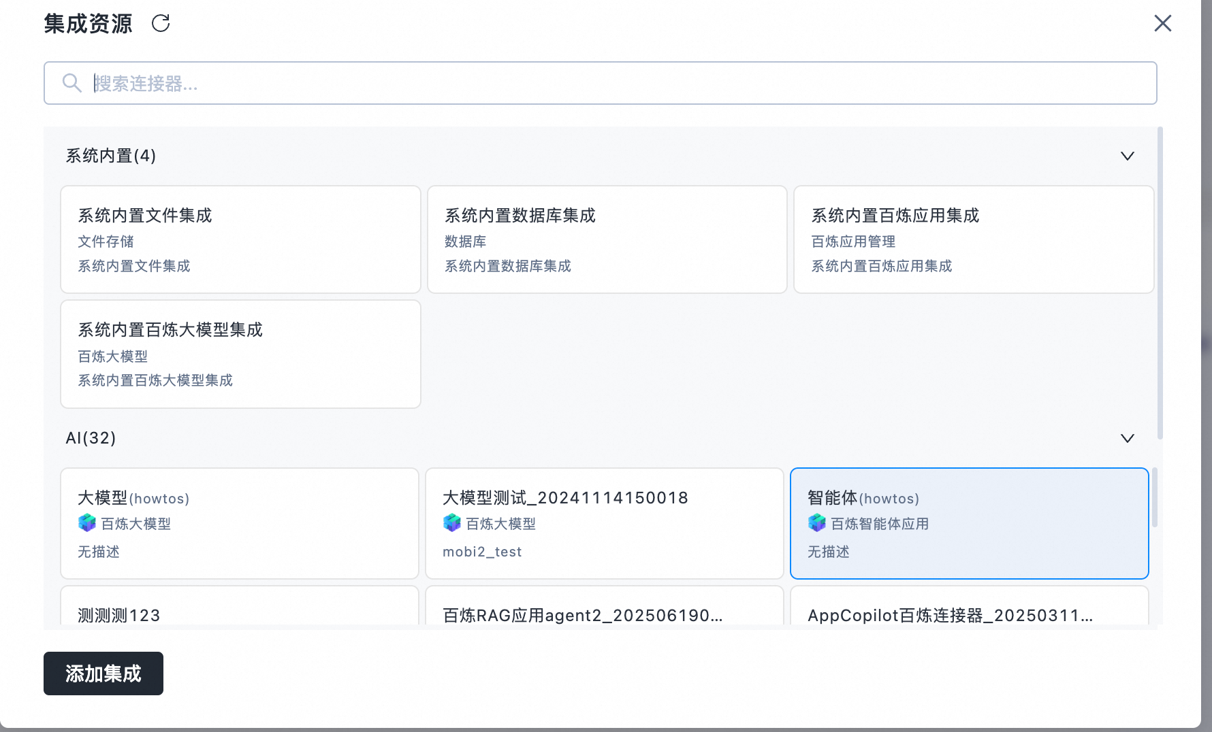This screenshot has width=1212, height=732.
Task: Open the 测测测123 connector card
Action: click(240, 605)
